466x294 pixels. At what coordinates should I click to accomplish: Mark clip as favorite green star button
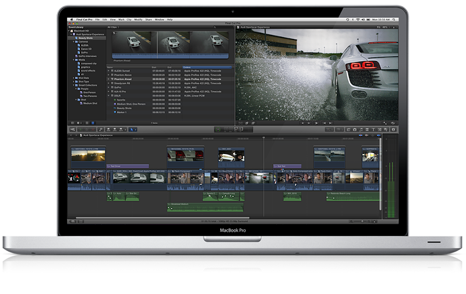(x=80, y=130)
